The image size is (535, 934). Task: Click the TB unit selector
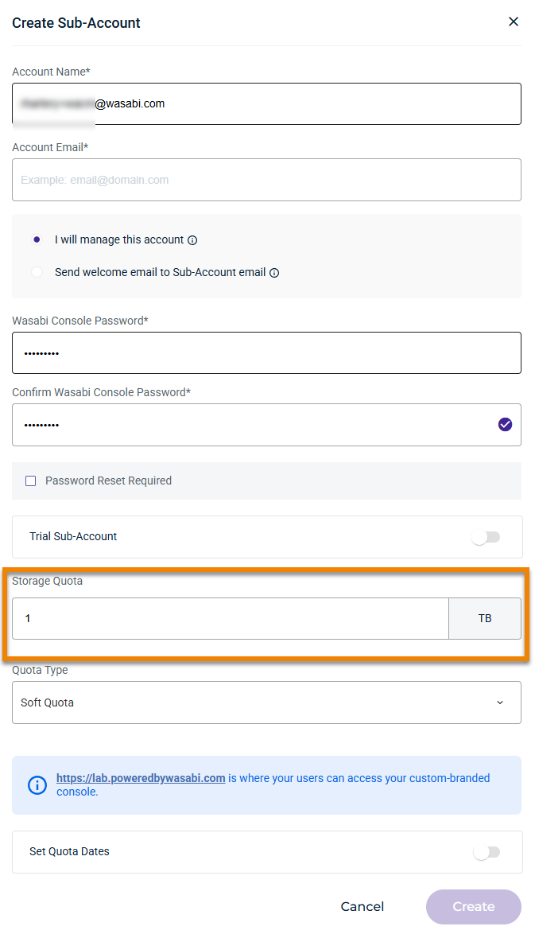click(x=485, y=618)
